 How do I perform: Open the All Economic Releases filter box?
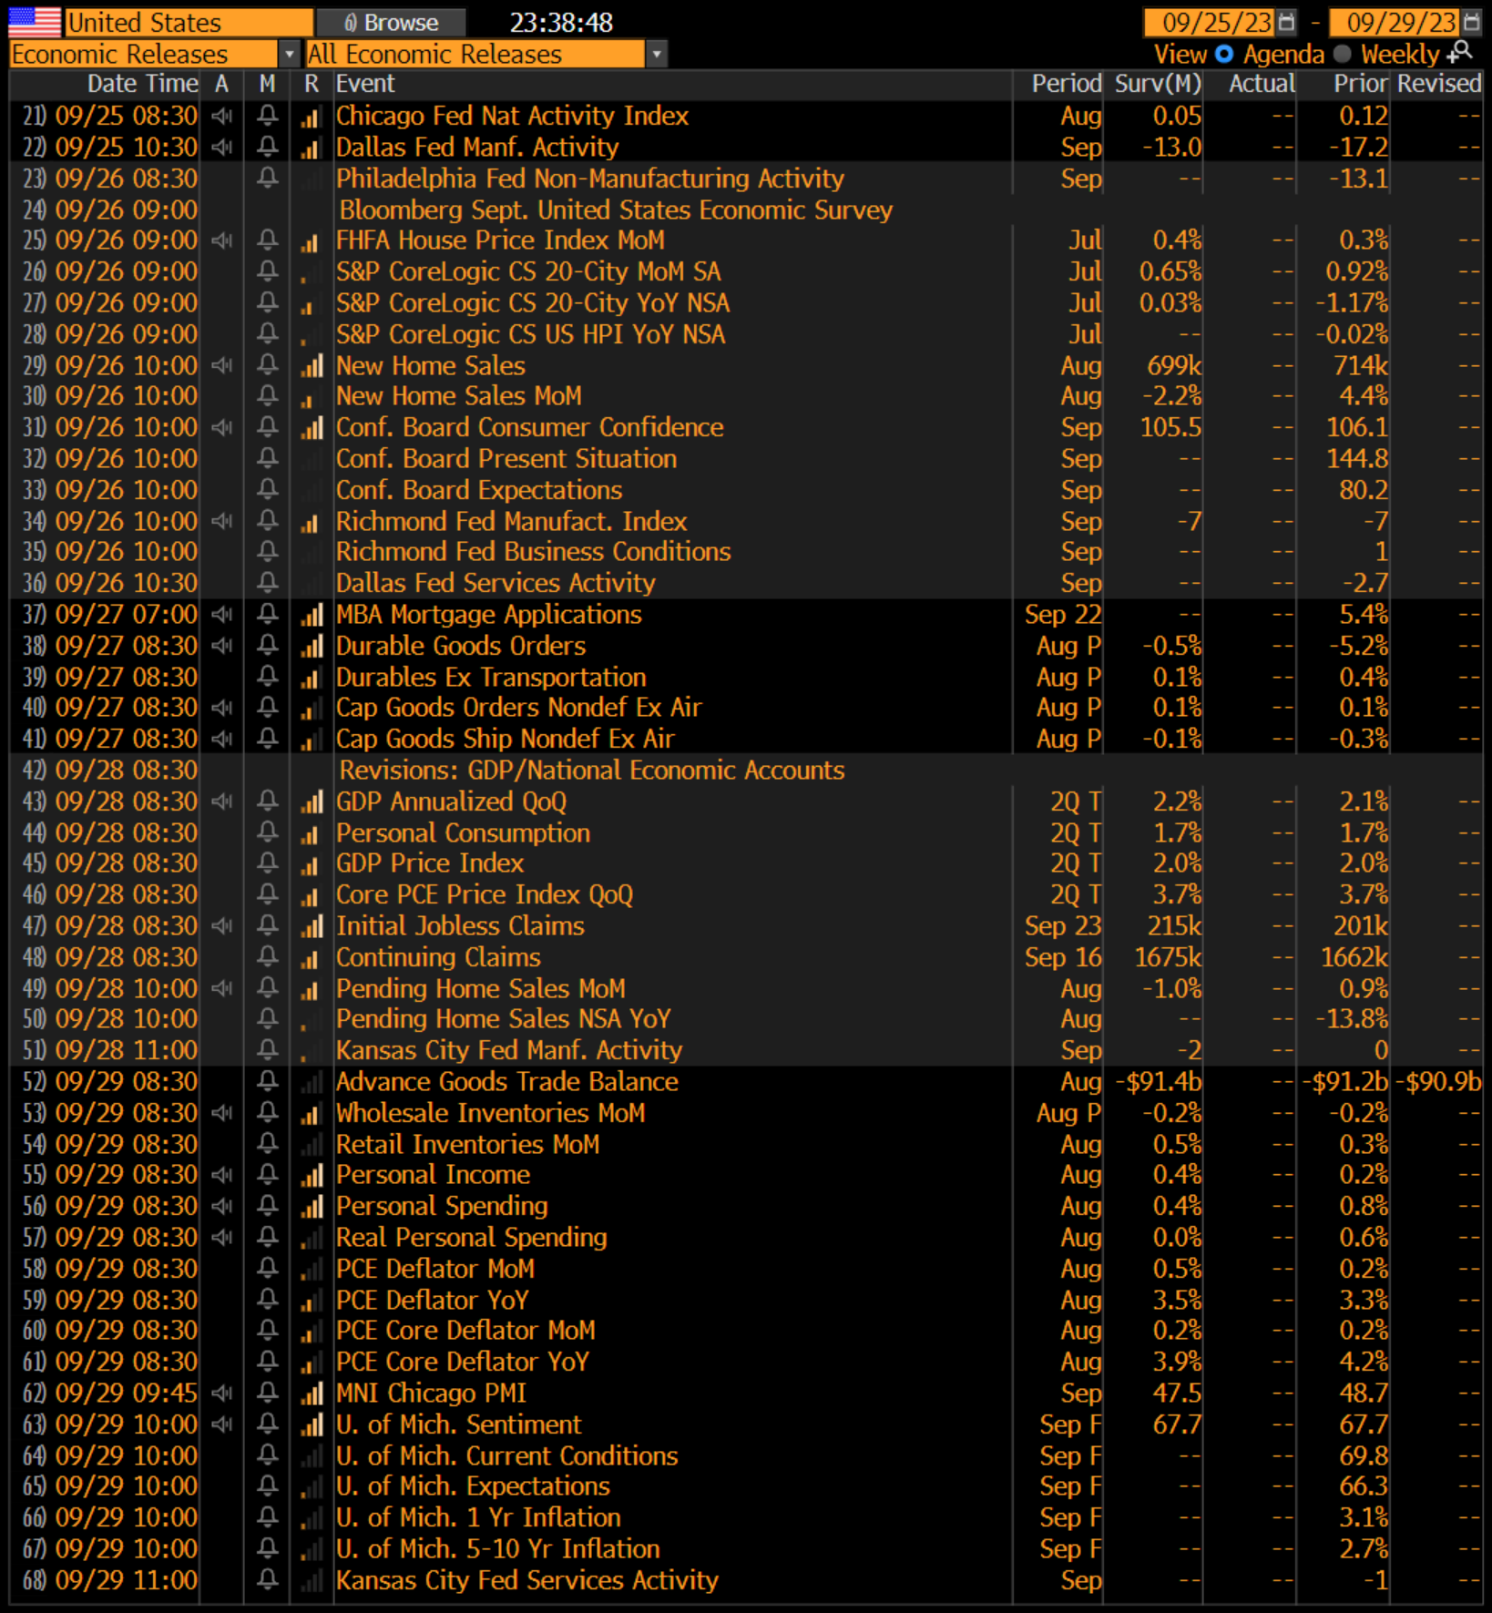(x=475, y=55)
